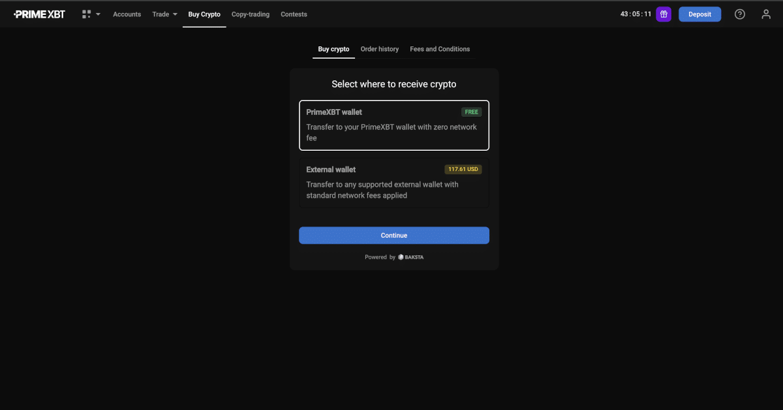Screen dimensions: 783x410
Task: Open the apps grid menu icon
Action: (x=86, y=14)
